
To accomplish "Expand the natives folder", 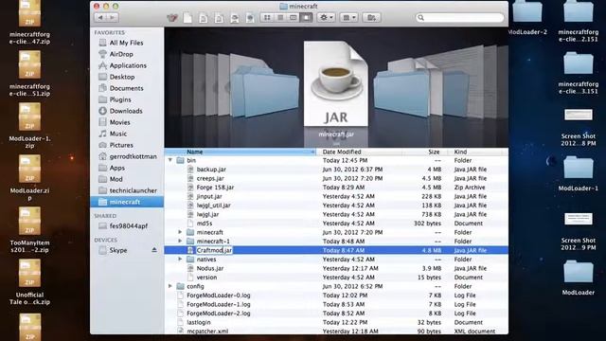I will 180,260.
